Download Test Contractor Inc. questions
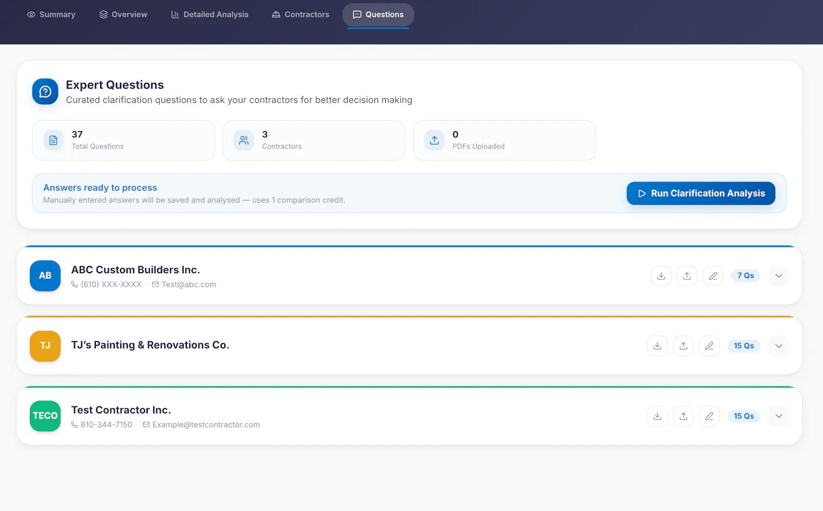 [x=657, y=416]
